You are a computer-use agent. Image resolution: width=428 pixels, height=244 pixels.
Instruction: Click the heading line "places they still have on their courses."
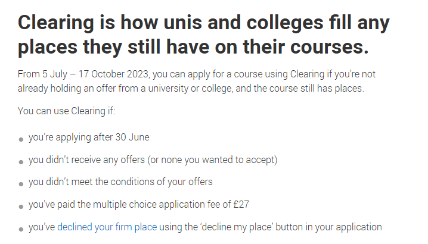point(193,47)
